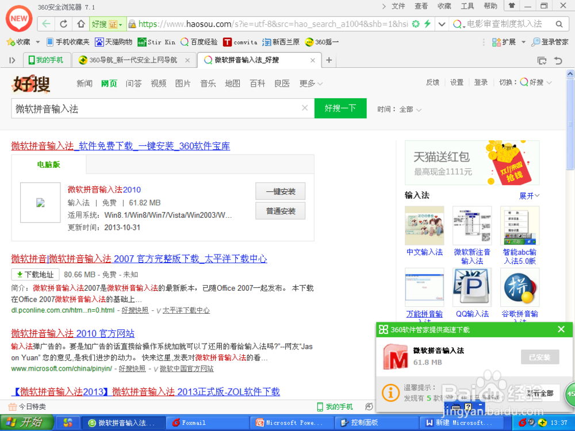Switch to the 网页 search tab
This screenshot has height=431, width=575.
coord(109,83)
